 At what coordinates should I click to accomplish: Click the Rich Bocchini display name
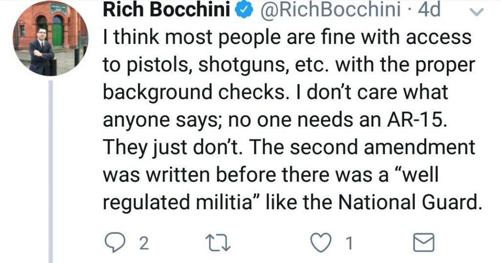(167, 10)
